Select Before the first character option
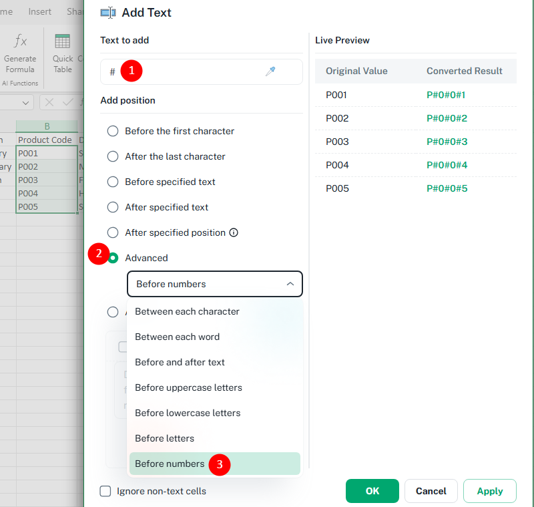This screenshot has height=507, width=534. click(113, 131)
